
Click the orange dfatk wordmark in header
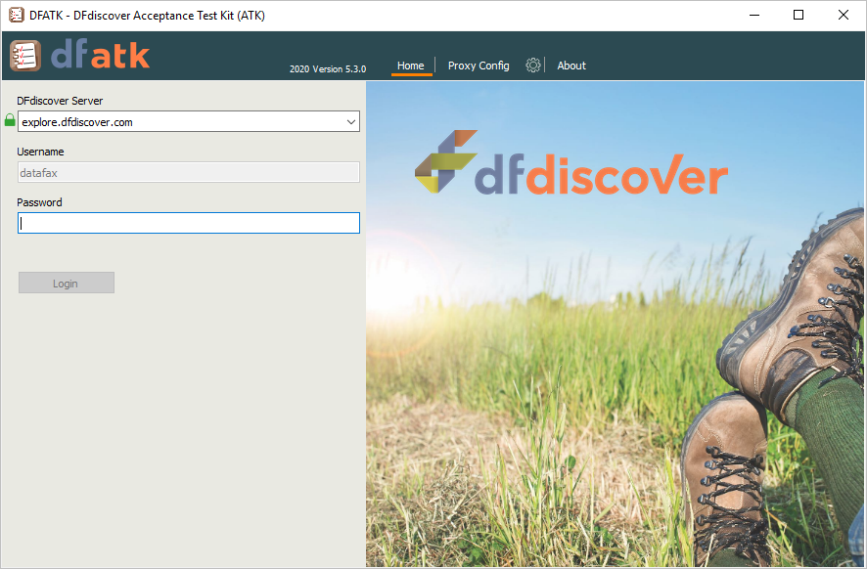100,55
